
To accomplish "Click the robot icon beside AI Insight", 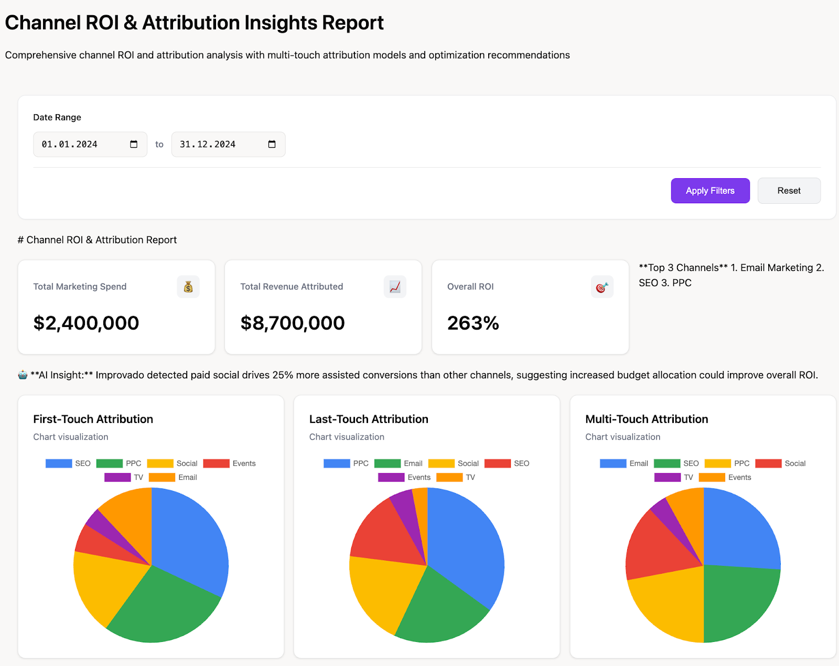I will (x=23, y=375).
